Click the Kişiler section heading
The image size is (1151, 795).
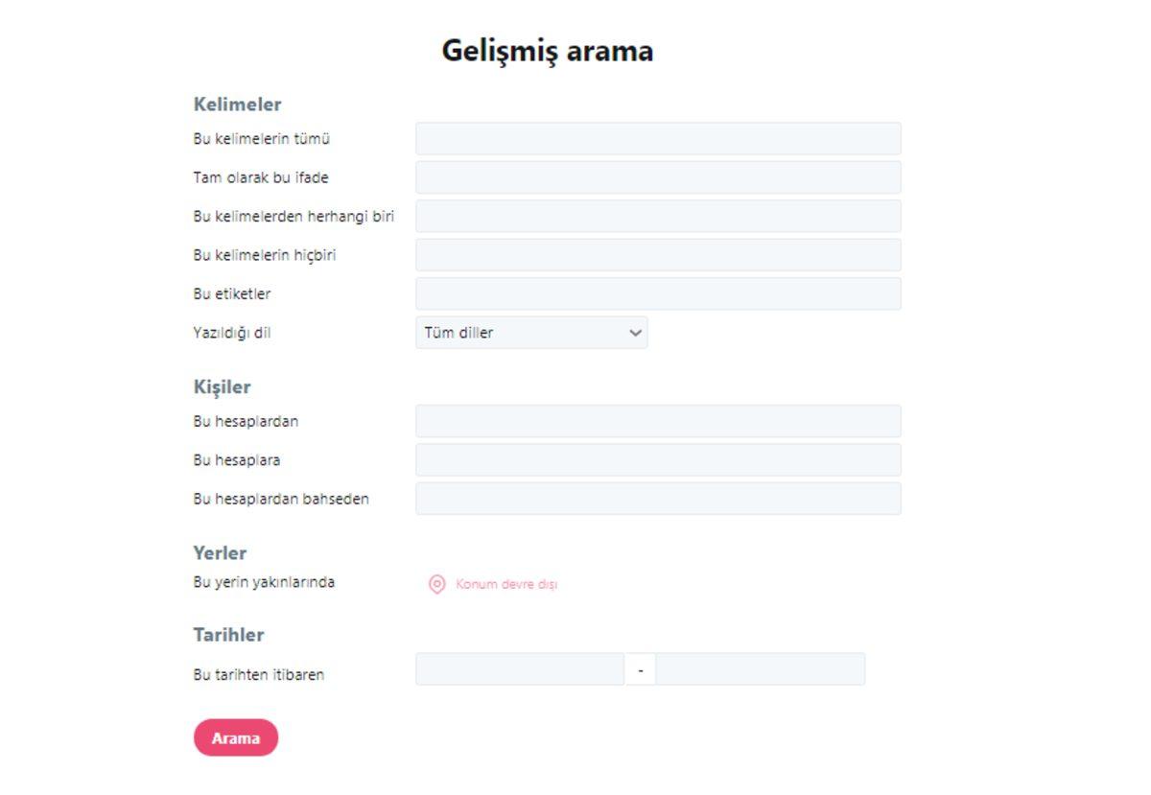(222, 386)
